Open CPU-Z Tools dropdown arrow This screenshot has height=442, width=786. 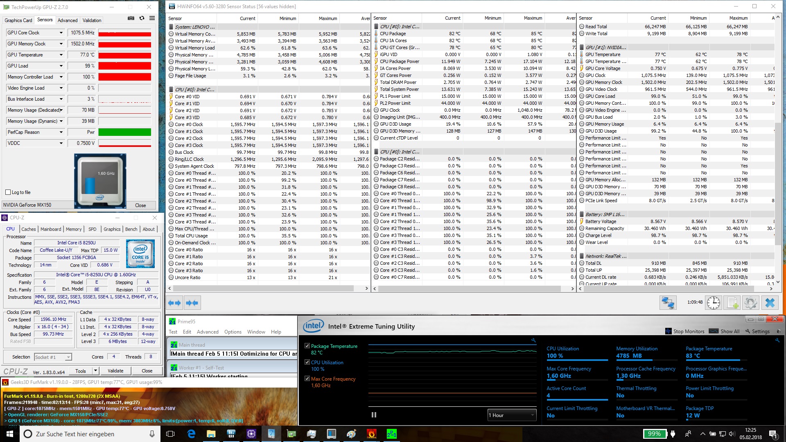point(95,371)
